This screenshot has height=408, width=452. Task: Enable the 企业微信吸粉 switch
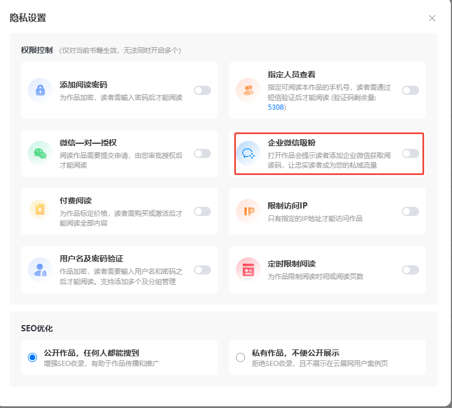point(410,153)
